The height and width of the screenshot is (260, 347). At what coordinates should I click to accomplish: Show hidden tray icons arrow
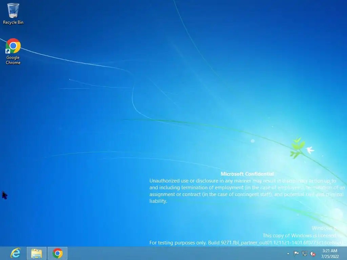pyautogui.click(x=288, y=254)
